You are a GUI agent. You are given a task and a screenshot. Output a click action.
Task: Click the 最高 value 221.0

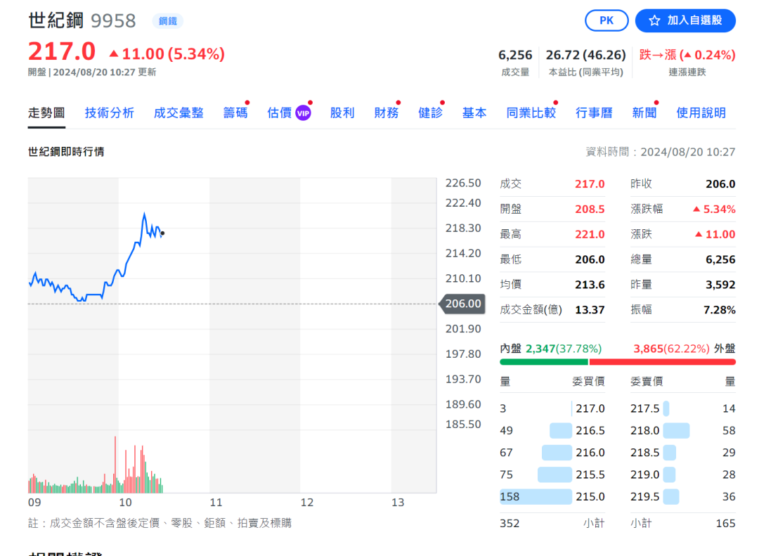point(590,234)
